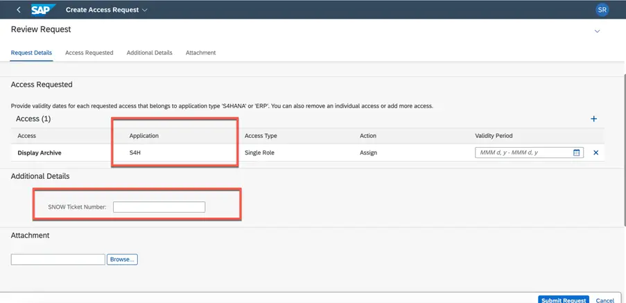
Task: Expand the Create Access Request title dropdown
Action: (145, 10)
